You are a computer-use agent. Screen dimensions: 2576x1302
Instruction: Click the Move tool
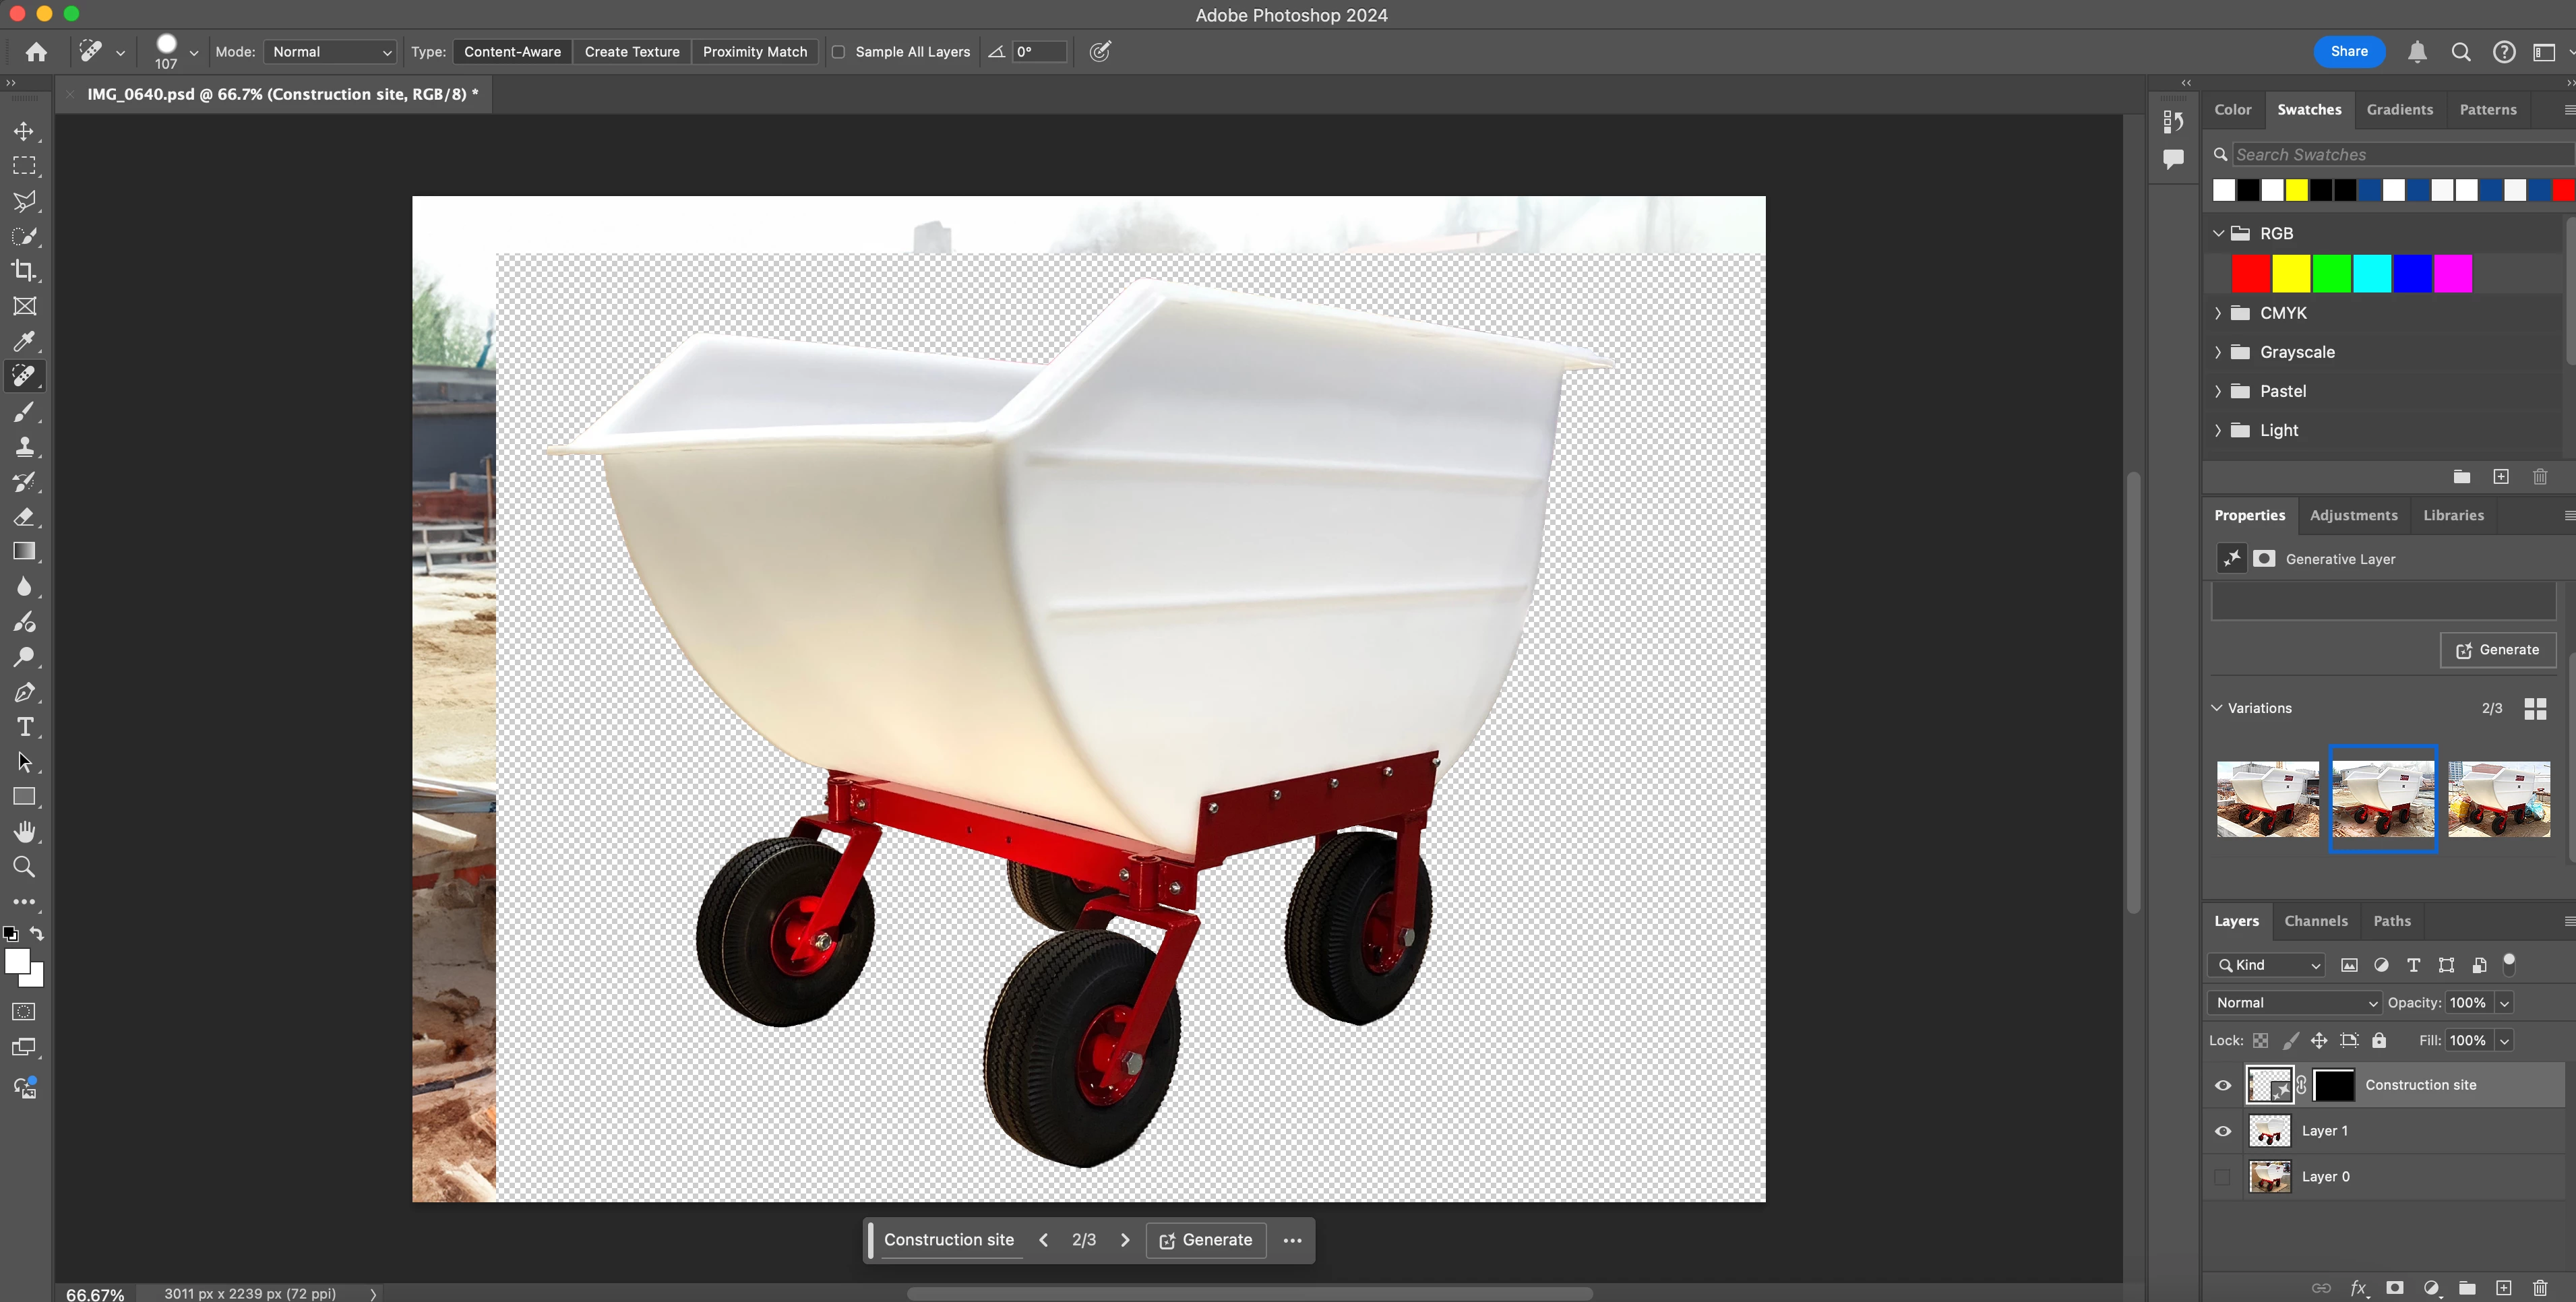[24, 131]
